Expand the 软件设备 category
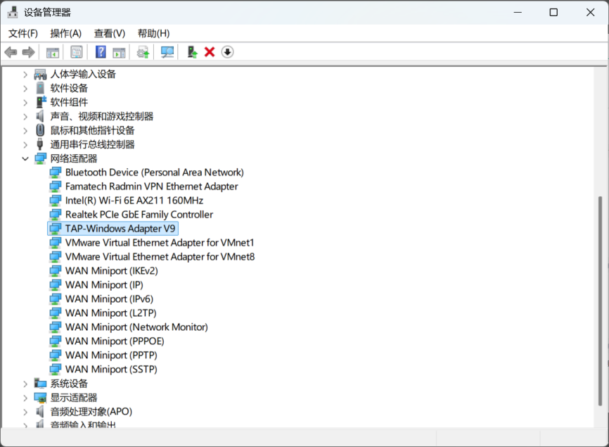Image resolution: width=609 pixels, height=447 pixels. (x=25, y=89)
